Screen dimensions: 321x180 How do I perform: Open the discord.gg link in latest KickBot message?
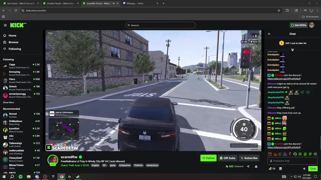284,147
